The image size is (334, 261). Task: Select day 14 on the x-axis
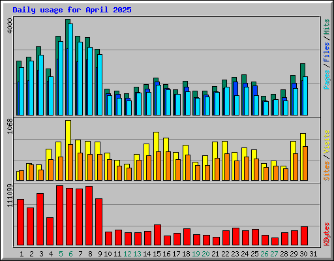tap(147, 254)
